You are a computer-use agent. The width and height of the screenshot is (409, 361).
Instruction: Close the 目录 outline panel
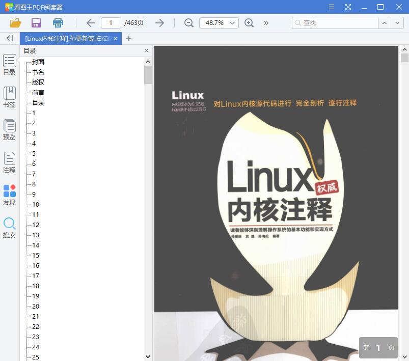click(146, 50)
